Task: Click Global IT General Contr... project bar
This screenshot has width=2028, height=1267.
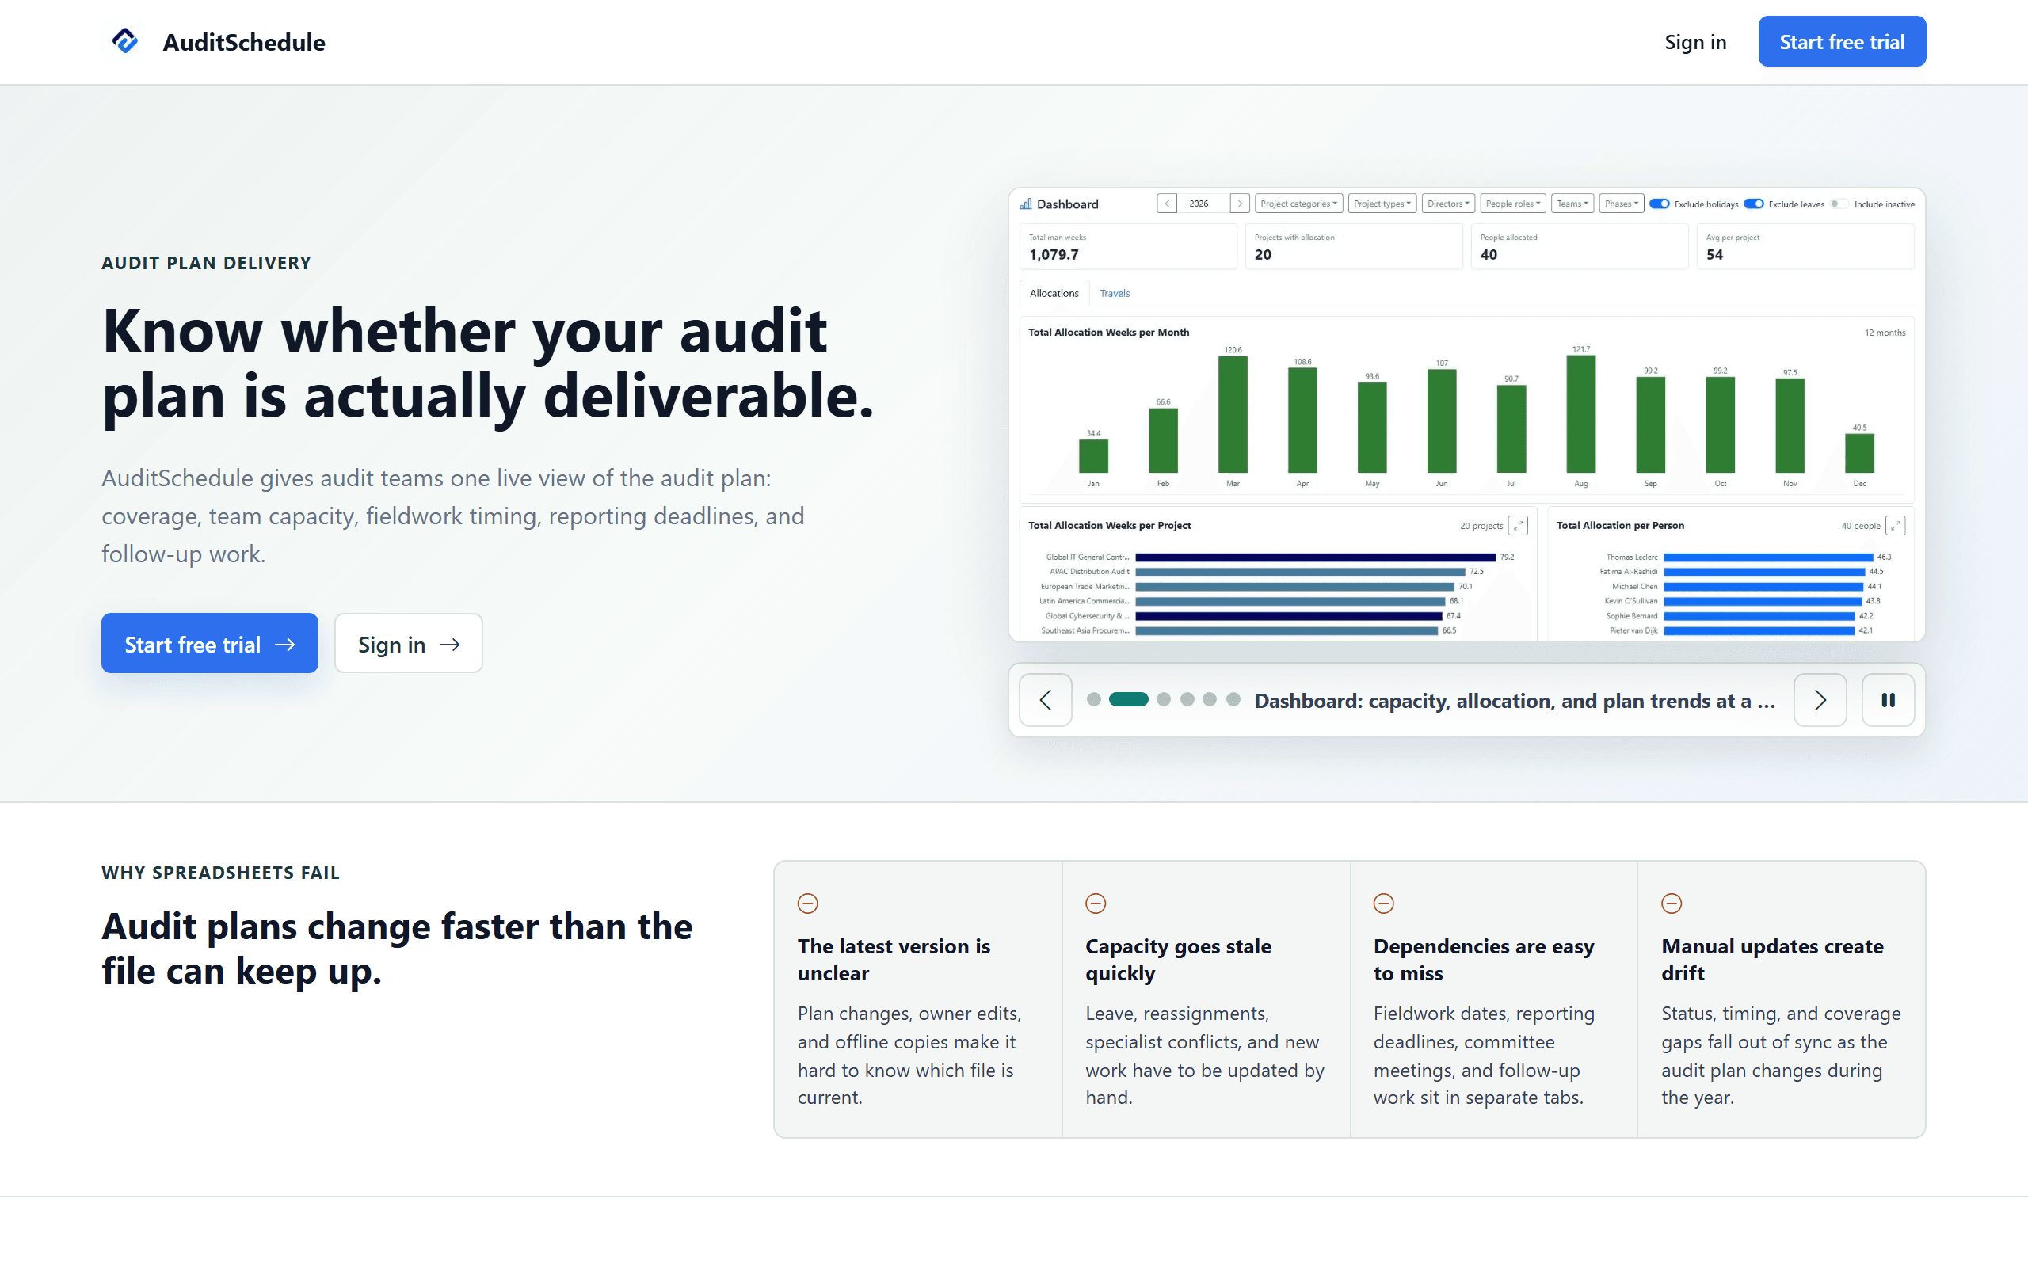Action: 1315,557
